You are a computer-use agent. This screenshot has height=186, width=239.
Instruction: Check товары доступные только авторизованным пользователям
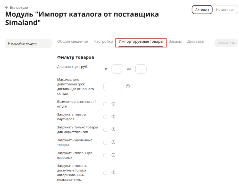pyautogui.click(x=105, y=173)
